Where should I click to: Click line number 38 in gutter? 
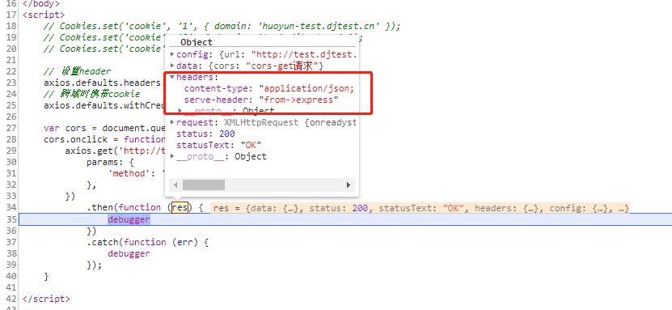coord(11,253)
